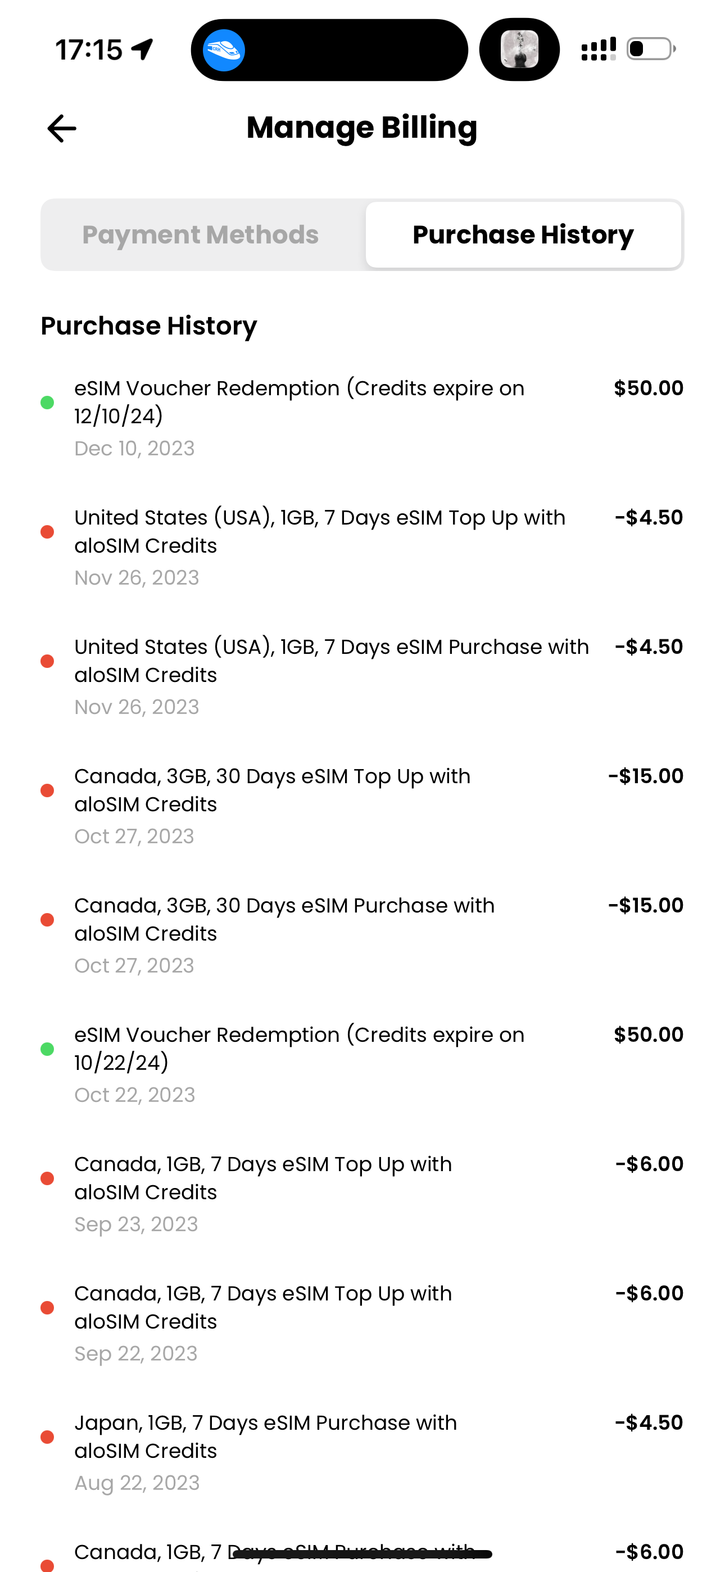Select the Purchase History tab
Viewport: 725px width, 1572px height.
tap(523, 235)
